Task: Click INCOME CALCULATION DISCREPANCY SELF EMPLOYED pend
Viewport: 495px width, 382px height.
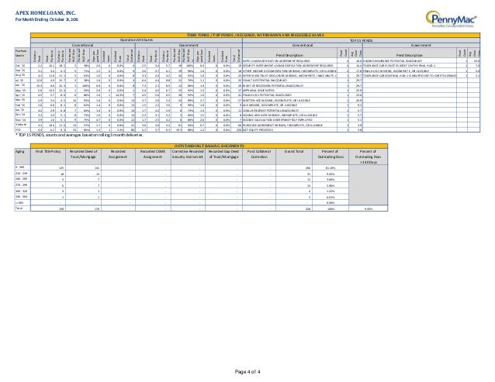Action: (x=278, y=120)
